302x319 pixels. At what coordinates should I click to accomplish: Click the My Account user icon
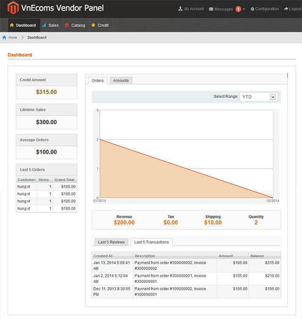tap(180, 9)
